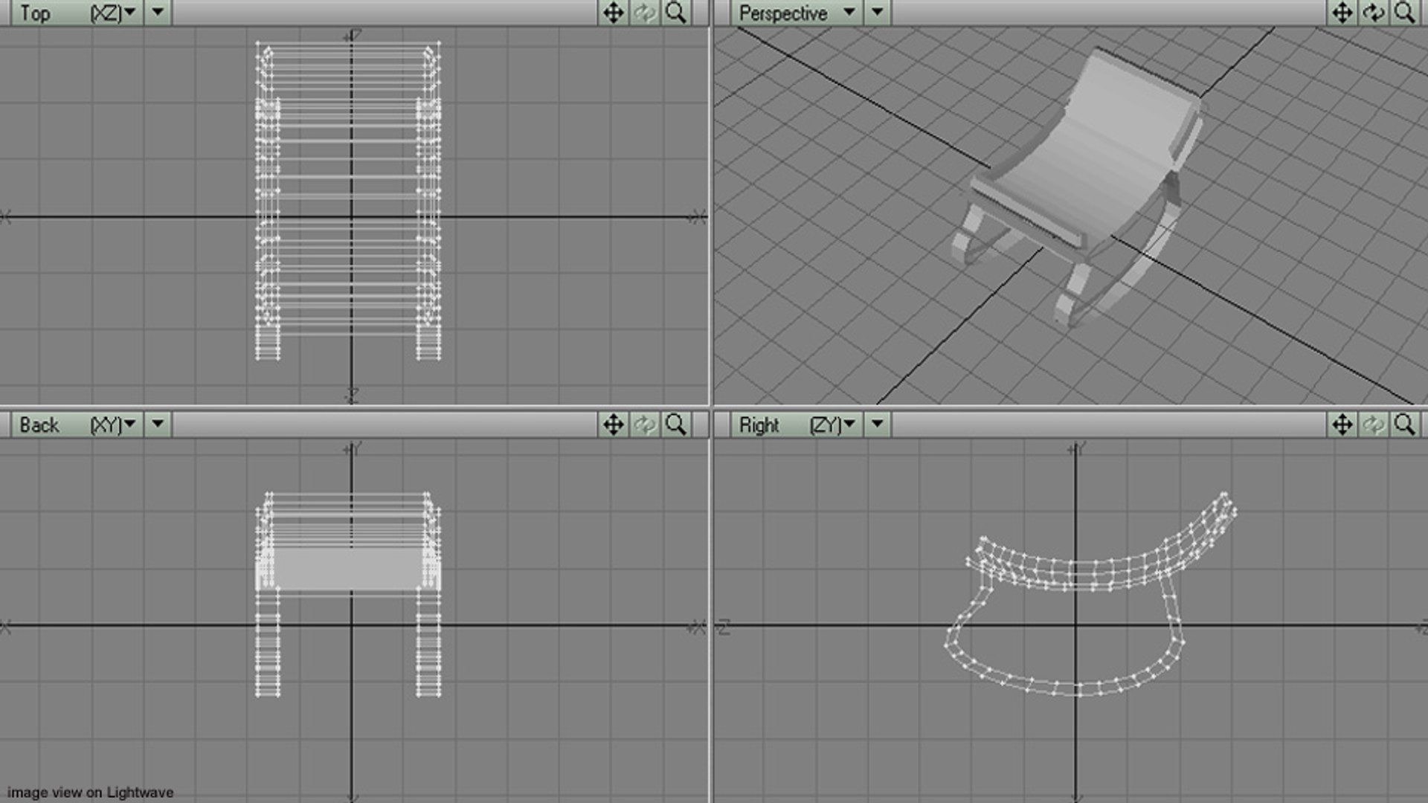
Task: Click the pan icon in the Back viewport
Action: (x=613, y=425)
